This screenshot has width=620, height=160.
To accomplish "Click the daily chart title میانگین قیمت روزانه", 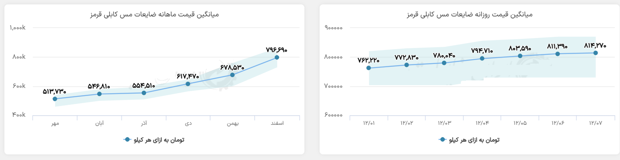I will pos(469,14).
